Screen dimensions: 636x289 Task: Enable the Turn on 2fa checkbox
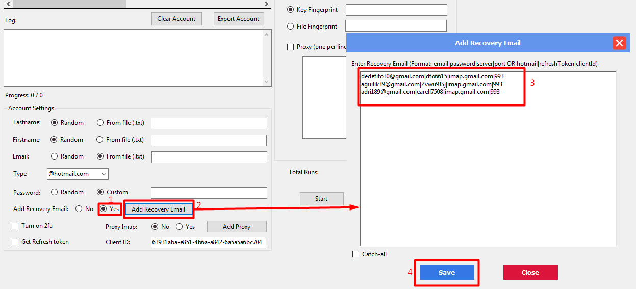(x=15, y=226)
